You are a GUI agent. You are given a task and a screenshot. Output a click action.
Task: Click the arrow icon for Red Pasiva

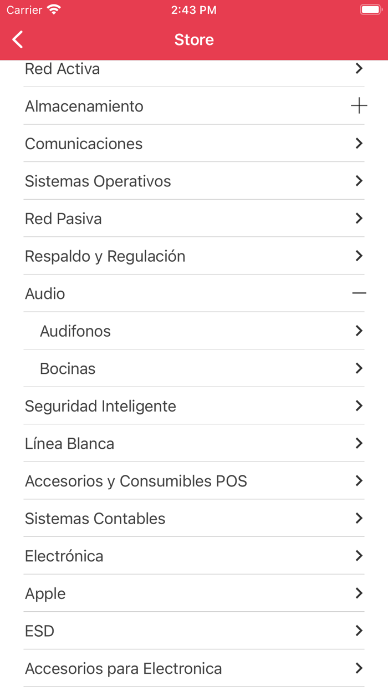coord(359,218)
